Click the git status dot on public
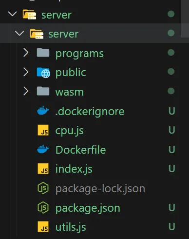 point(171,72)
